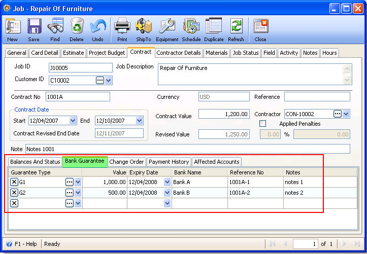367x254 pixels.
Task: Click the F1 Help icon in status bar
Action: click(9, 244)
